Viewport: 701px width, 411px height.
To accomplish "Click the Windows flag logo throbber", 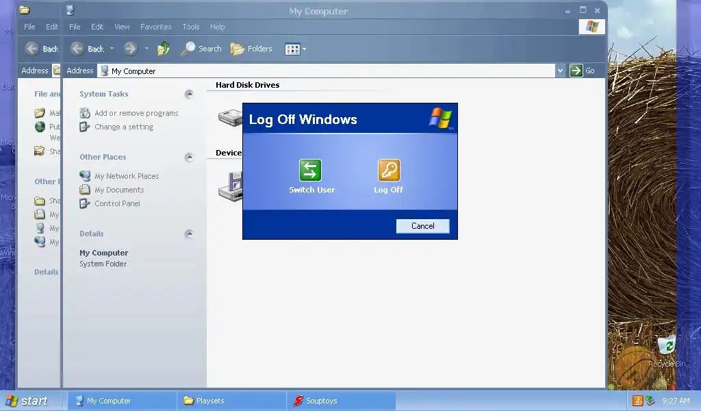I will coord(592,27).
